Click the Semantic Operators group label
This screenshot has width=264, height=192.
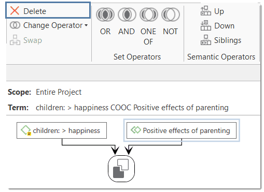point(221,57)
